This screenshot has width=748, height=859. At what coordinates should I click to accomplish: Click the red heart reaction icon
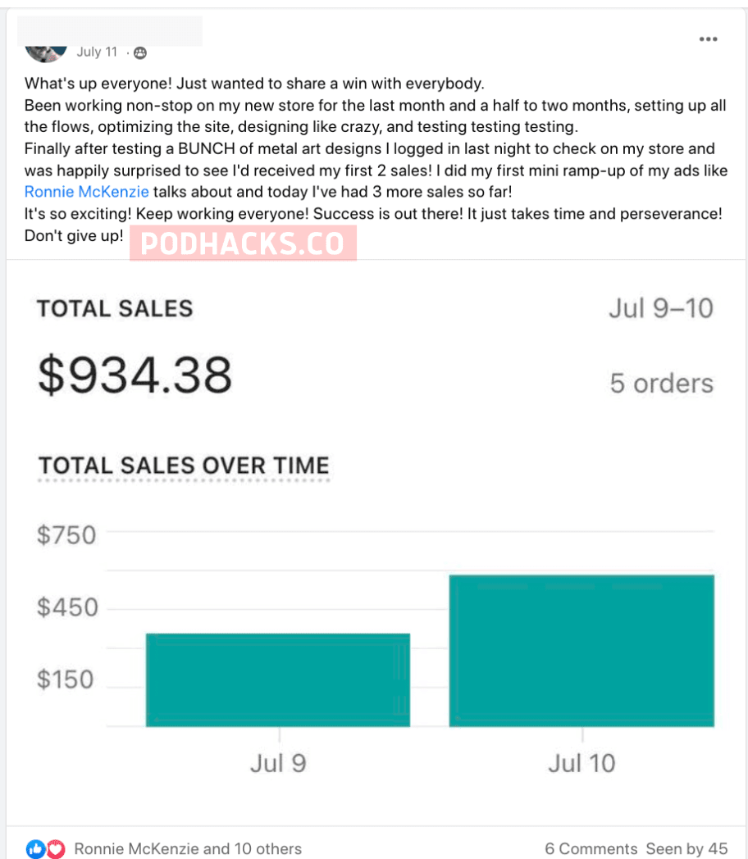[55, 848]
